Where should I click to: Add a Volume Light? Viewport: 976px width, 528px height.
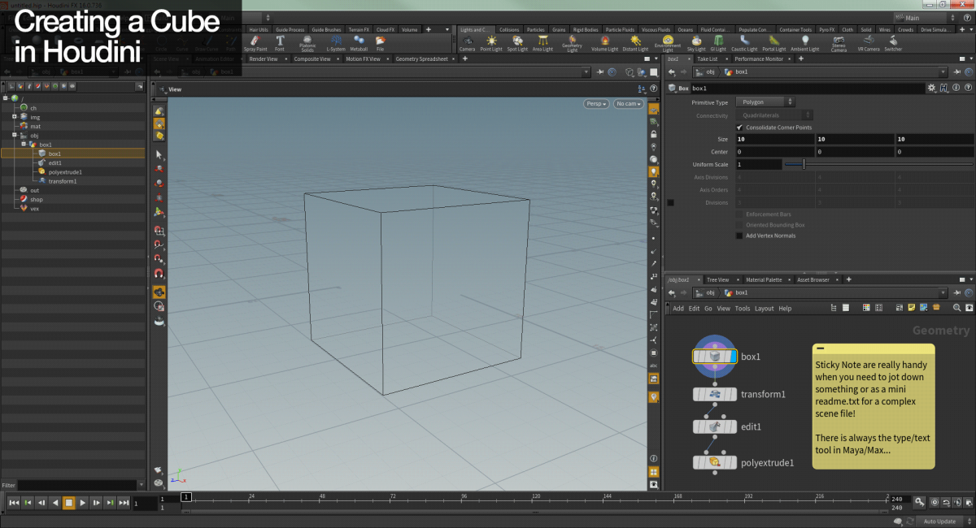pos(603,42)
